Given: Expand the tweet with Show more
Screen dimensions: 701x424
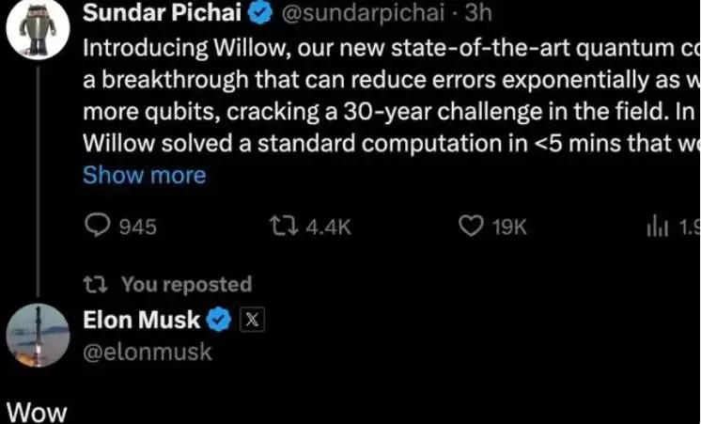Looking at the screenshot, I should 144,175.
